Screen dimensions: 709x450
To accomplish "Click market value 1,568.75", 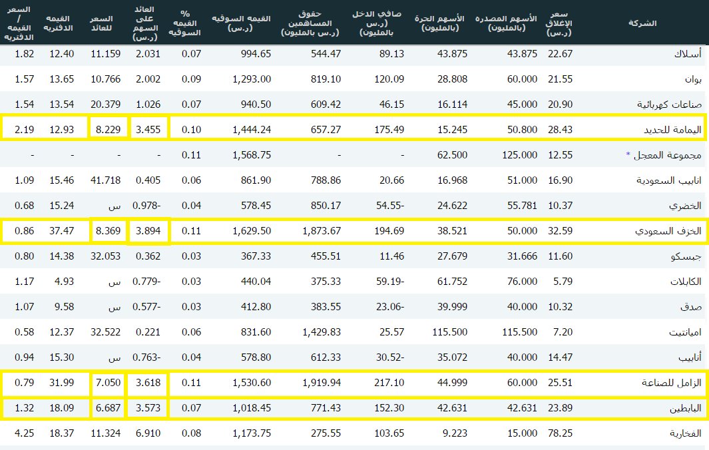I will pos(252,155).
